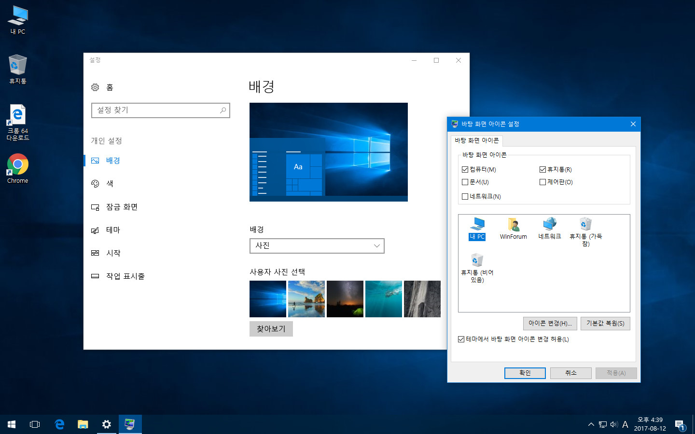Switch to the Settings gear taskbar button
Screen dimensions: 695x434
coord(107,424)
